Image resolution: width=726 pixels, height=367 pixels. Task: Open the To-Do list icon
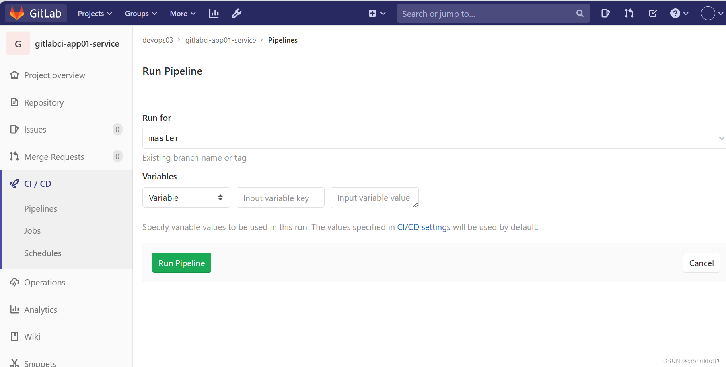tap(653, 14)
